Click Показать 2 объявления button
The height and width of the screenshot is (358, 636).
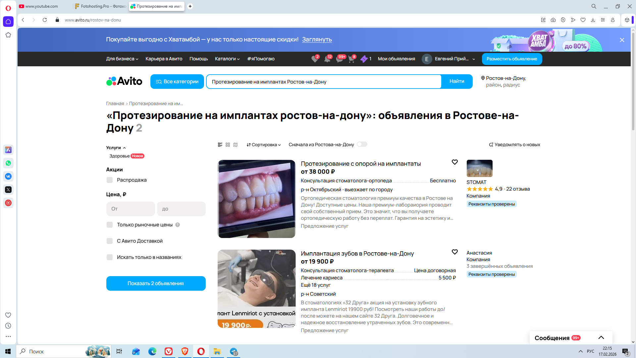pyautogui.click(x=156, y=283)
